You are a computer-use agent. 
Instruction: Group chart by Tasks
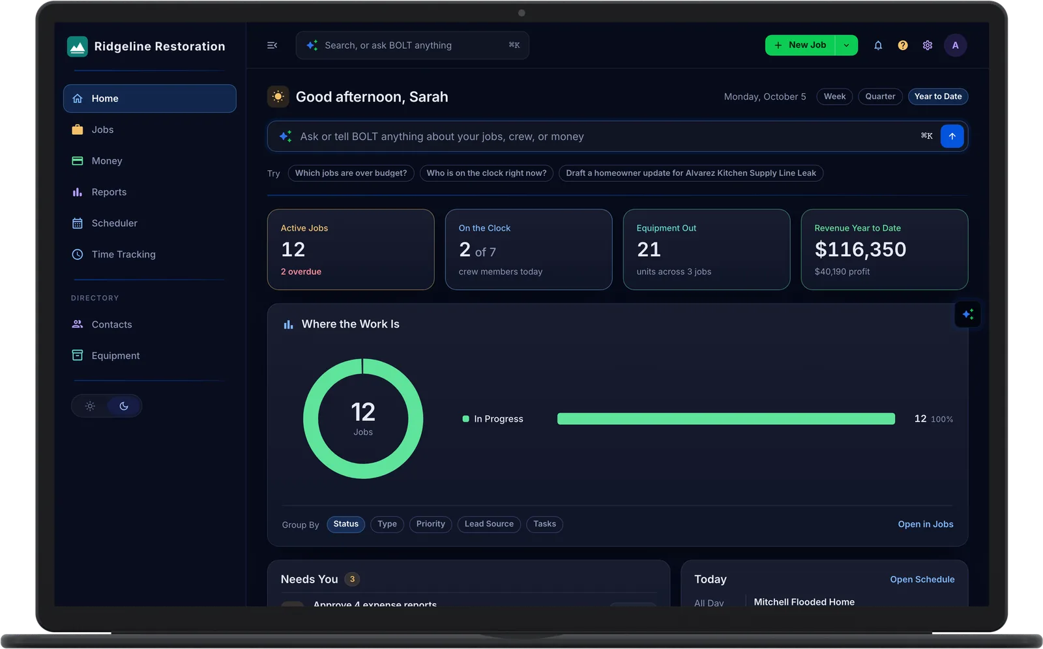point(545,525)
